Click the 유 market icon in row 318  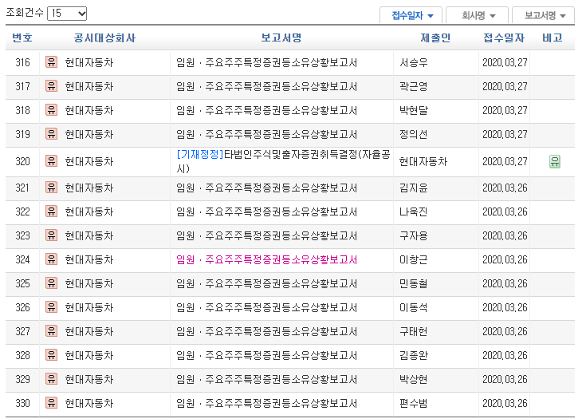coord(51,110)
